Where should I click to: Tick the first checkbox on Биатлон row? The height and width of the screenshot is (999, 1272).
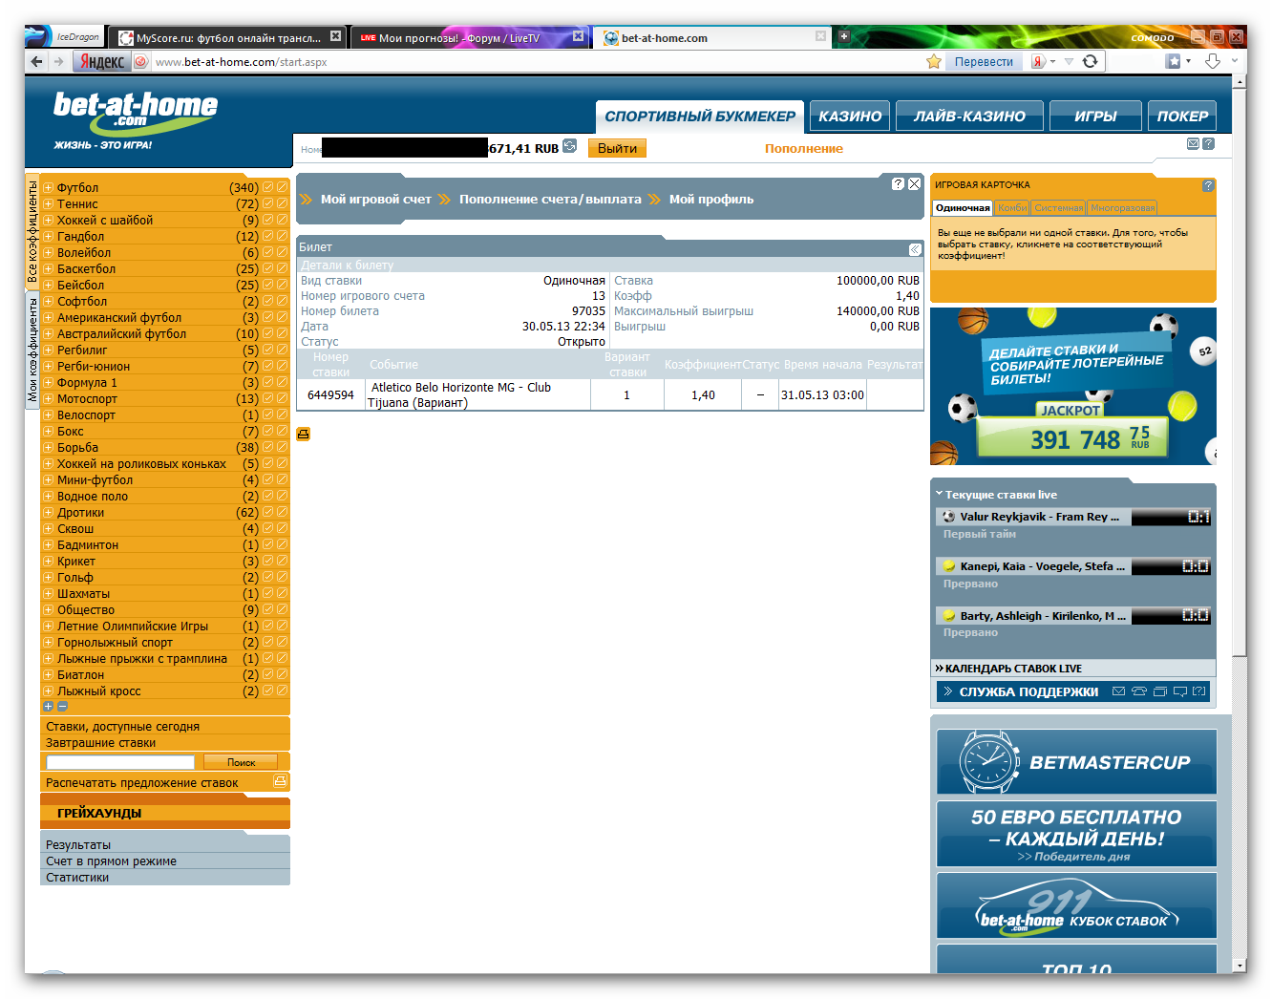click(x=268, y=674)
